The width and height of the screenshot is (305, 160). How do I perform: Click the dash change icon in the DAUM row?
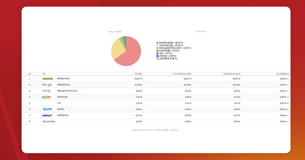288,97
